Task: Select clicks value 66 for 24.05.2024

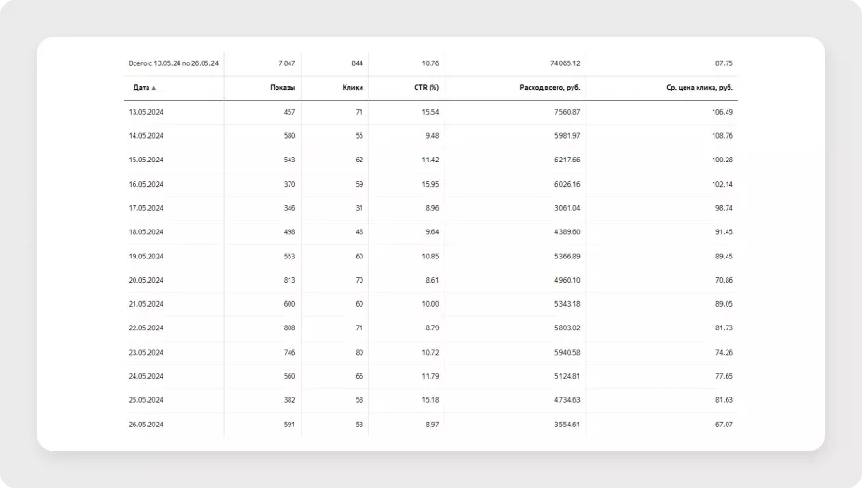Action: [x=359, y=376]
